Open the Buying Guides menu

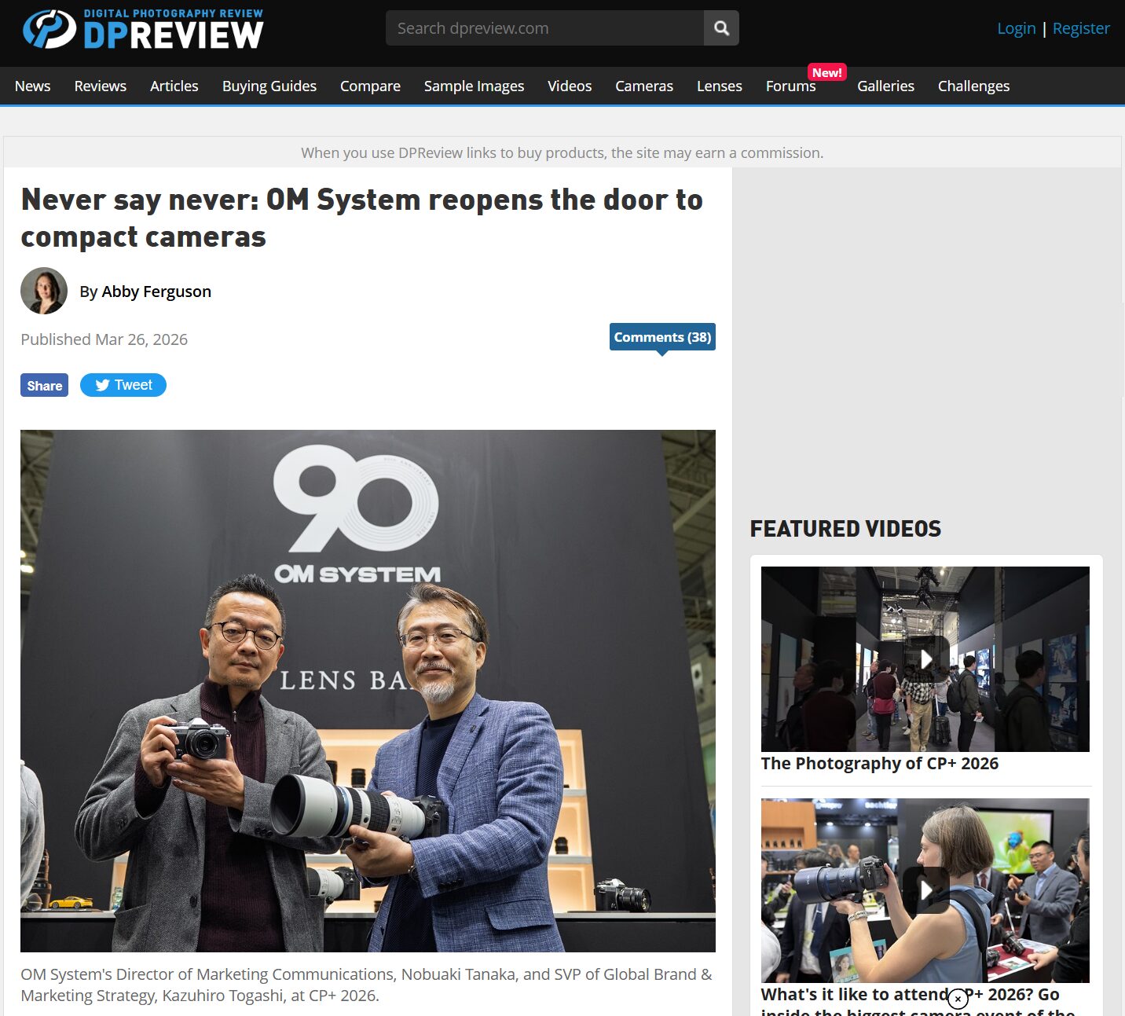click(269, 86)
